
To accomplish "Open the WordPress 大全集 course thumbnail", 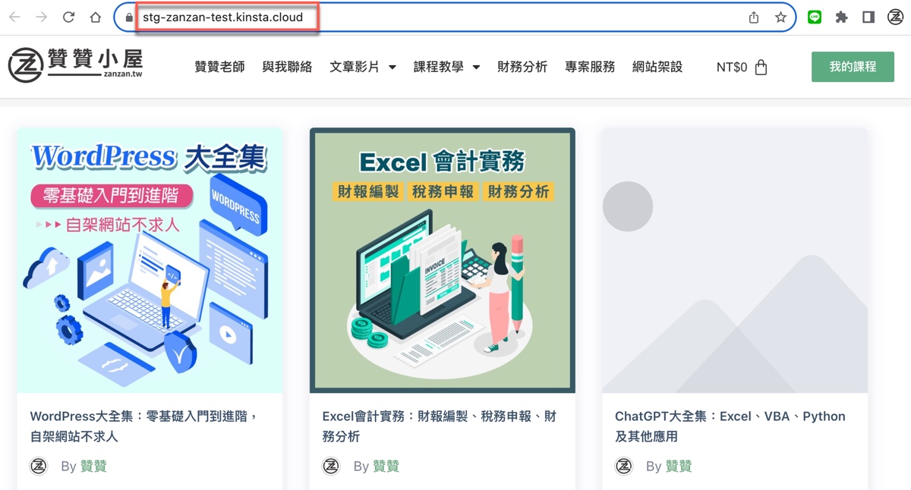I will 150,260.
